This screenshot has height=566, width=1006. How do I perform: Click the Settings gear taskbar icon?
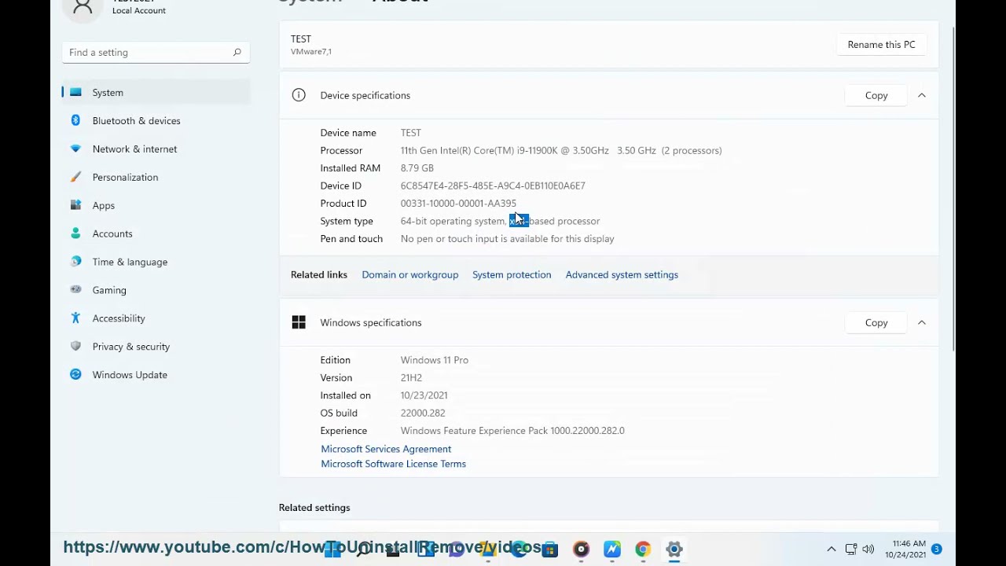coord(674,549)
